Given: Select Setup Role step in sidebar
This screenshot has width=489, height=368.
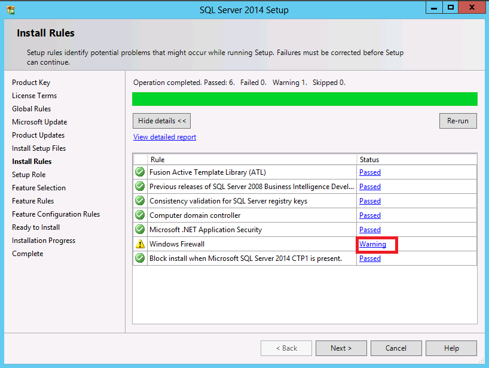Looking at the screenshot, I should point(29,175).
